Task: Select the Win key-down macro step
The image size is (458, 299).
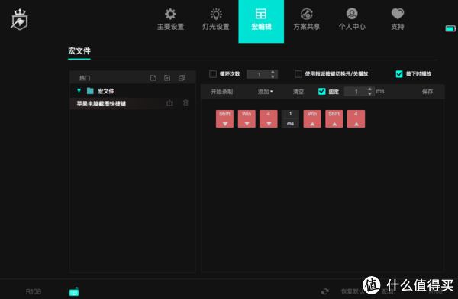Action: [247, 119]
